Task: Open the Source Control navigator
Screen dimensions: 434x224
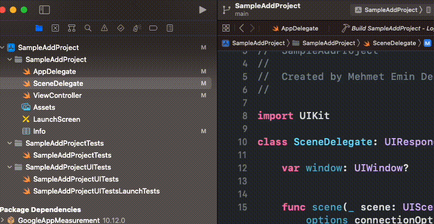Action: click(56, 28)
